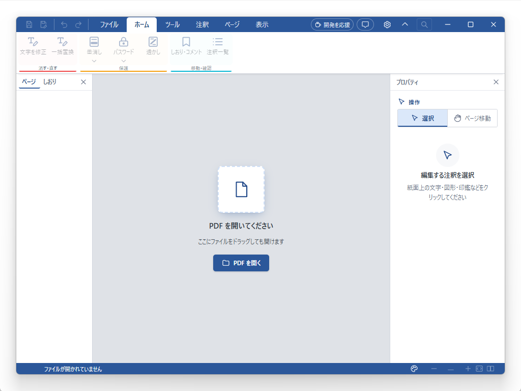This screenshot has height=391, width=521.
Task: Click the speech bubble feedback icon
Action: (365, 24)
